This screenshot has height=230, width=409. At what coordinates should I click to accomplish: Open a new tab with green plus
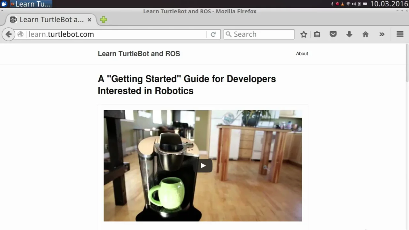pyautogui.click(x=103, y=20)
